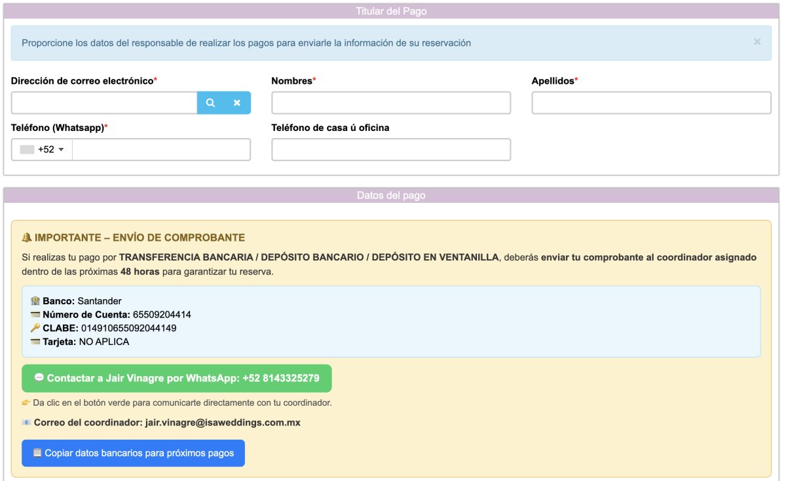Click the caret arrow next to +52
The height and width of the screenshot is (481, 786).
[62, 150]
